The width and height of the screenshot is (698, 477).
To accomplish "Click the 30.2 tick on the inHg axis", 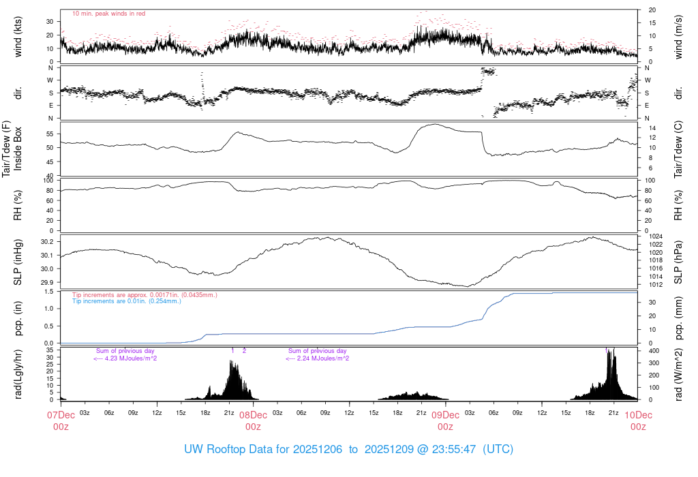I will pos(47,242).
